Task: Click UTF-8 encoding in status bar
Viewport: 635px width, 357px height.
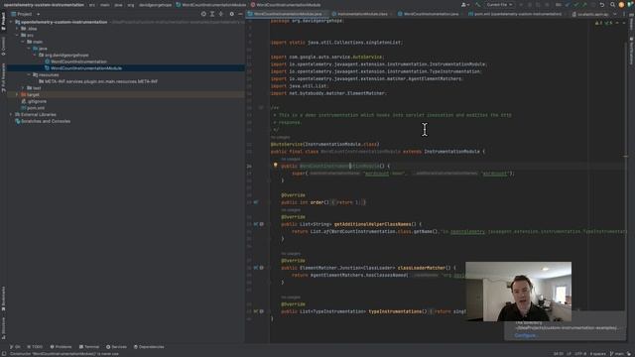Action: [x=580, y=354]
